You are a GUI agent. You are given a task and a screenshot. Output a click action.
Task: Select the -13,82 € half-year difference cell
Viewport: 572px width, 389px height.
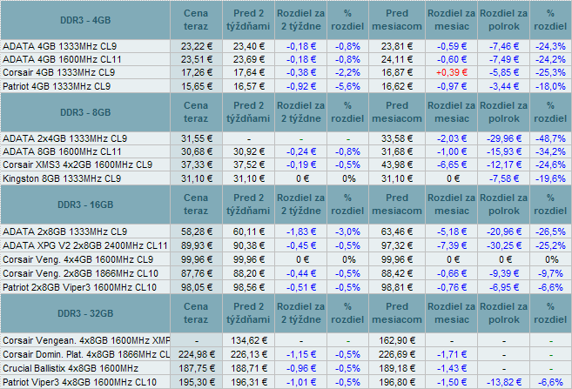tap(504, 382)
